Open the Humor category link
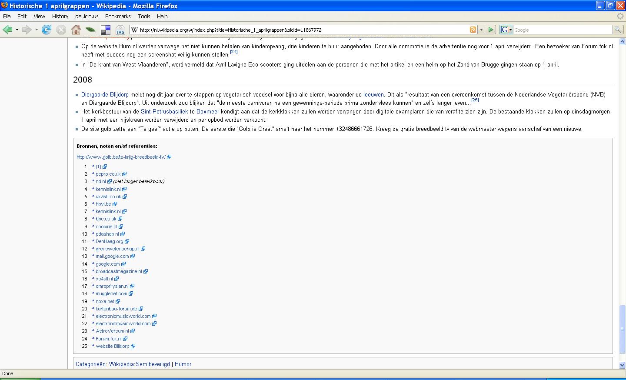Screen dimensions: 626x380 point(183,364)
